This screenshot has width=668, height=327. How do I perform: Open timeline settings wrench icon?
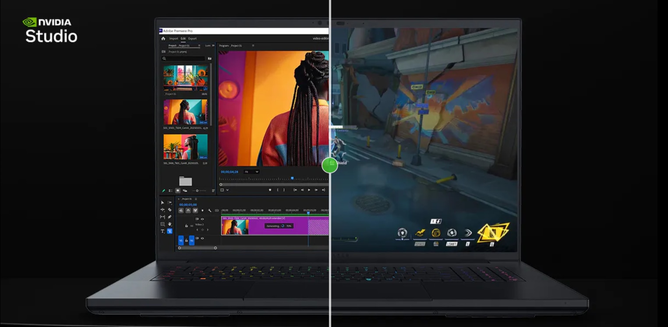click(x=209, y=211)
